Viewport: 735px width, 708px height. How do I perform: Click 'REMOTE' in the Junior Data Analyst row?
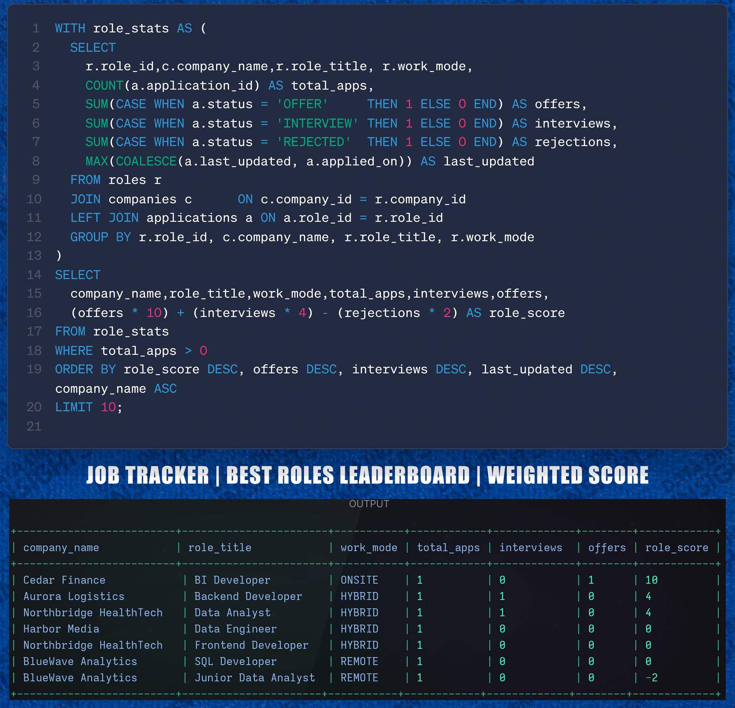[359, 677]
